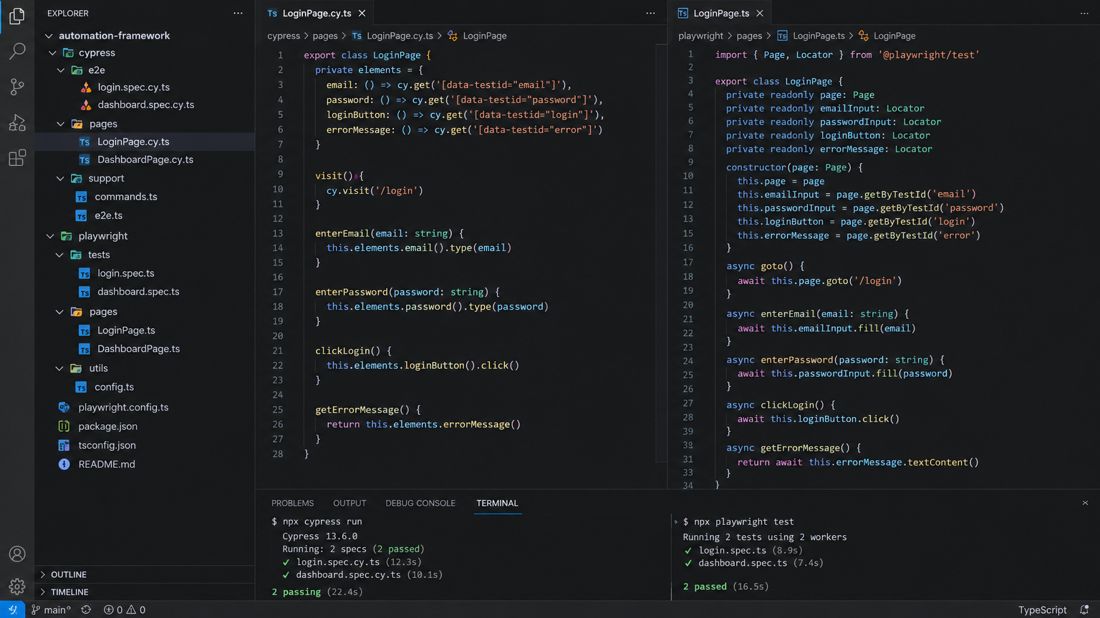Open the Manage gear icon

coord(17,587)
